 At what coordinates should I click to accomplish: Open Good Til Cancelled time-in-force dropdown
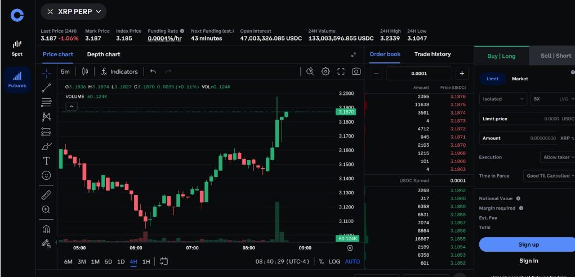tap(549, 176)
